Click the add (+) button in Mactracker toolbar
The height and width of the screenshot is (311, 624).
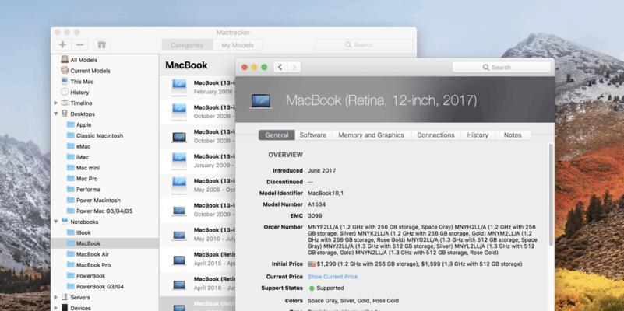coord(63,45)
